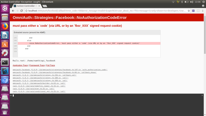Open system power gear menu
The height and width of the screenshot is (116, 206).
(x=204, y=2)
